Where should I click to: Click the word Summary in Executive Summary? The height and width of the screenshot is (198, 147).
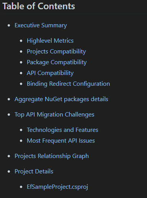pos(54,25)
